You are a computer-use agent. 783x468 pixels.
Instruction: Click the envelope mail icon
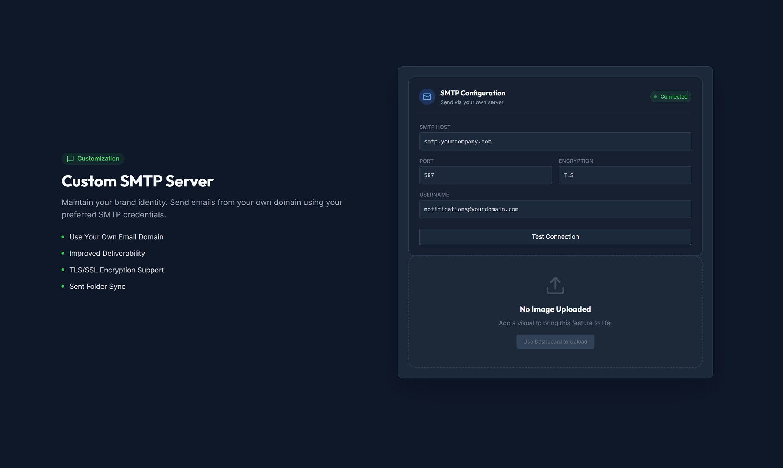tap(427, 97)
